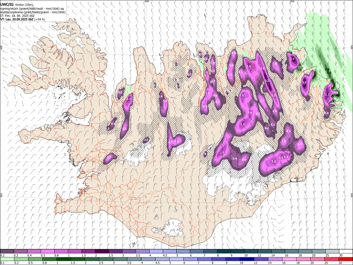353x265 pixels.
Task: Click upper legend swatch between 0.5 and 0.8
Action: [48, 251]
